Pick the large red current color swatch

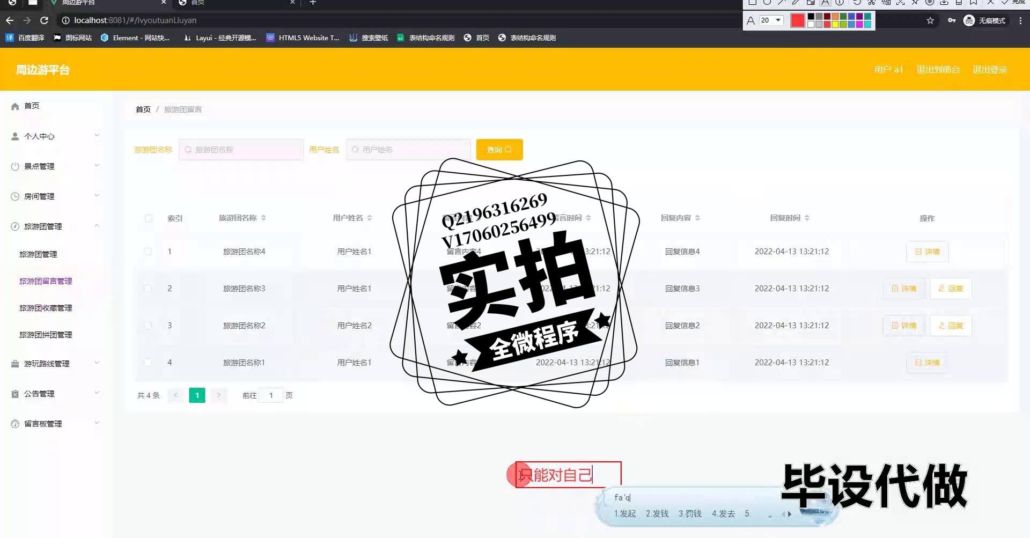(x=798, y=20)
